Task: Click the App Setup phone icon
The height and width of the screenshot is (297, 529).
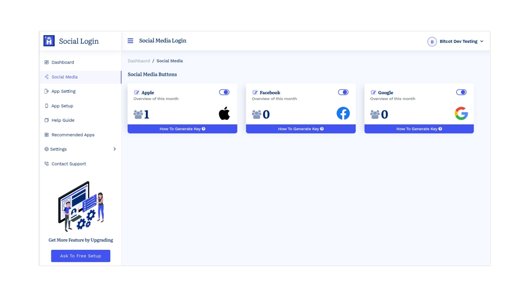Action: [x=47, y=106]
